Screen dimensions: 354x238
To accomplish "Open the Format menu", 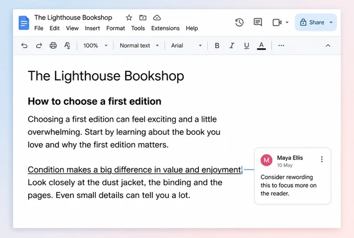I will (x=116, y=28).
